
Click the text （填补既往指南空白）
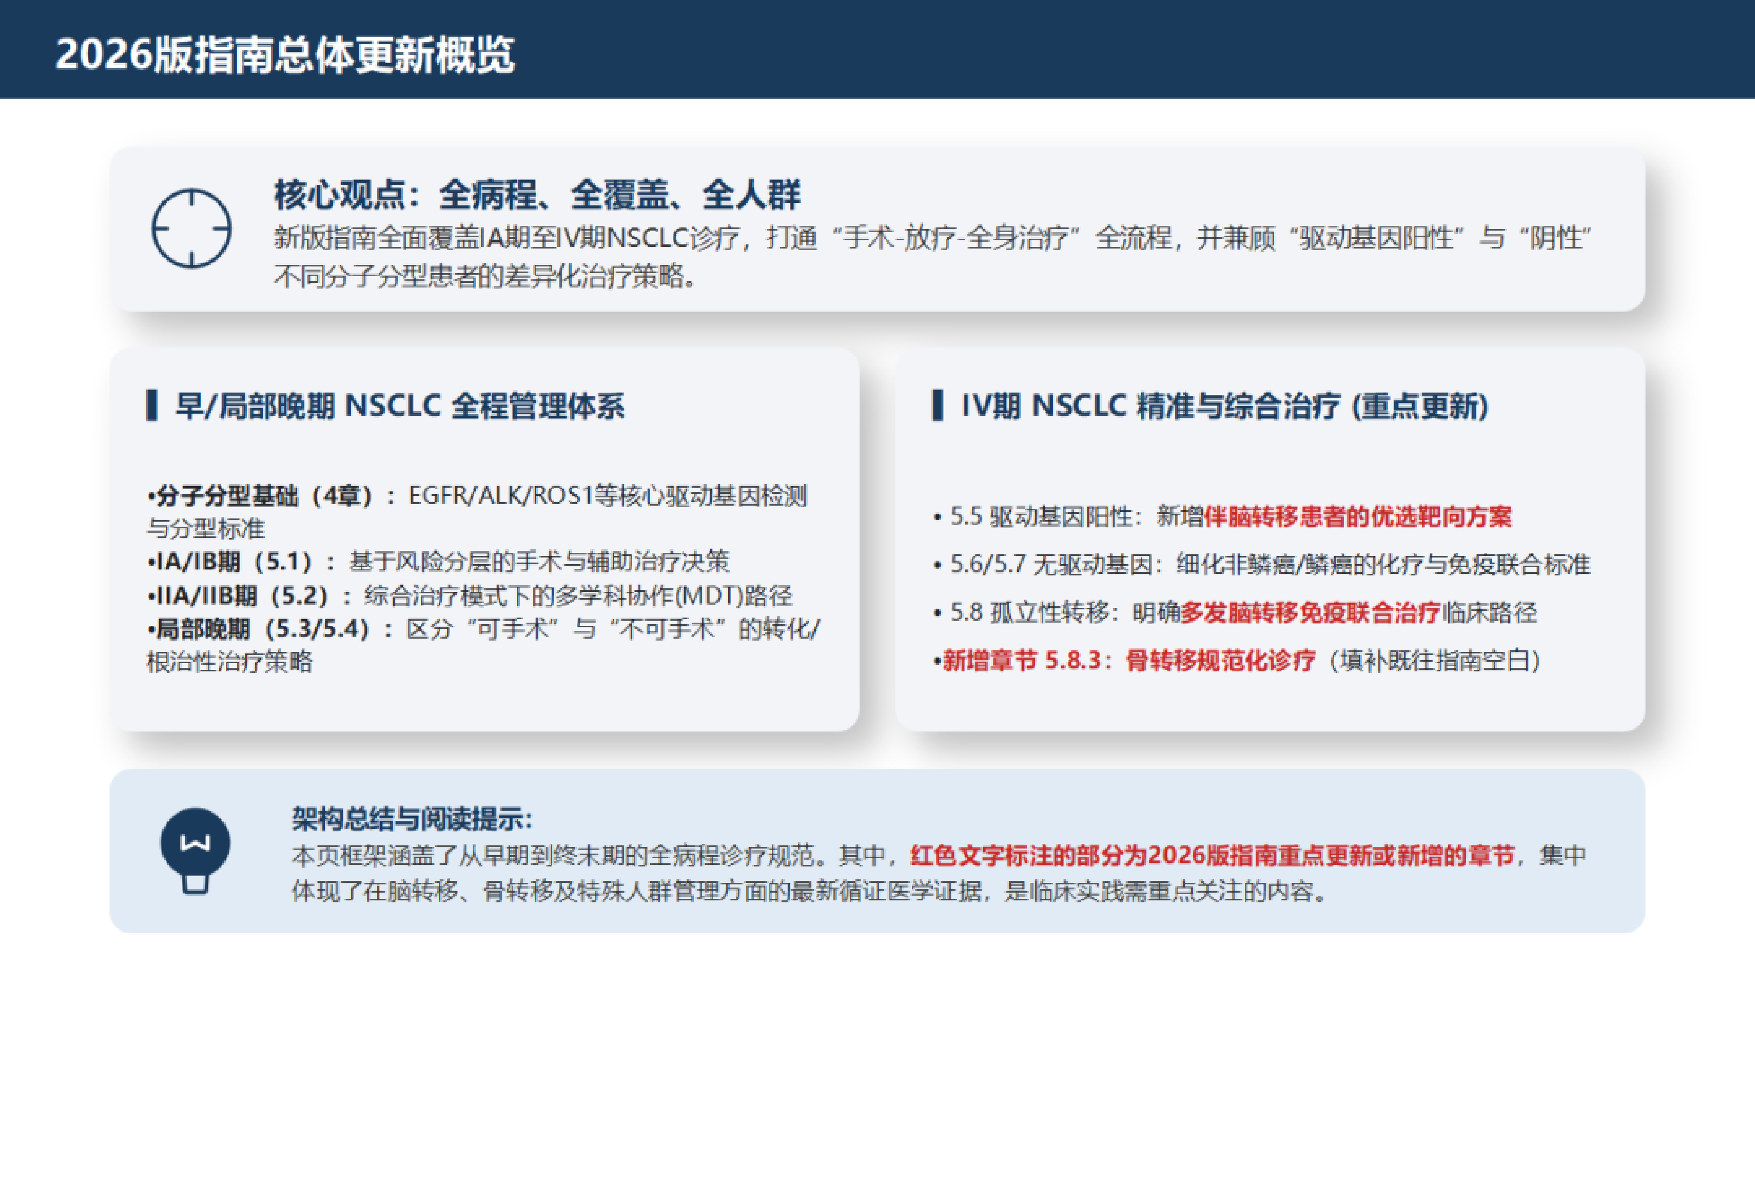click(x=1435, y=660)
